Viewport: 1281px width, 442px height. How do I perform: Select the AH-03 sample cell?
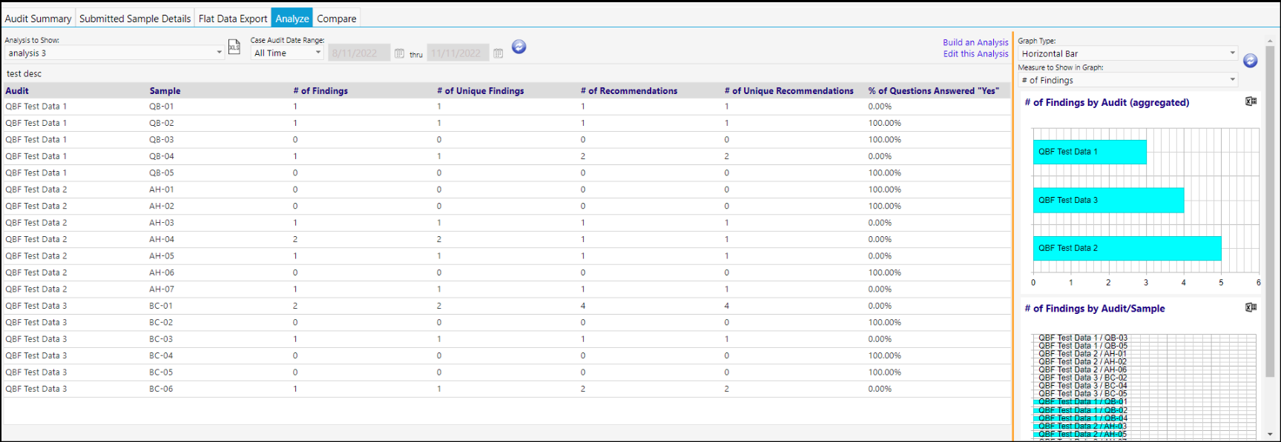pyautogui.click(x=162, y=223)
